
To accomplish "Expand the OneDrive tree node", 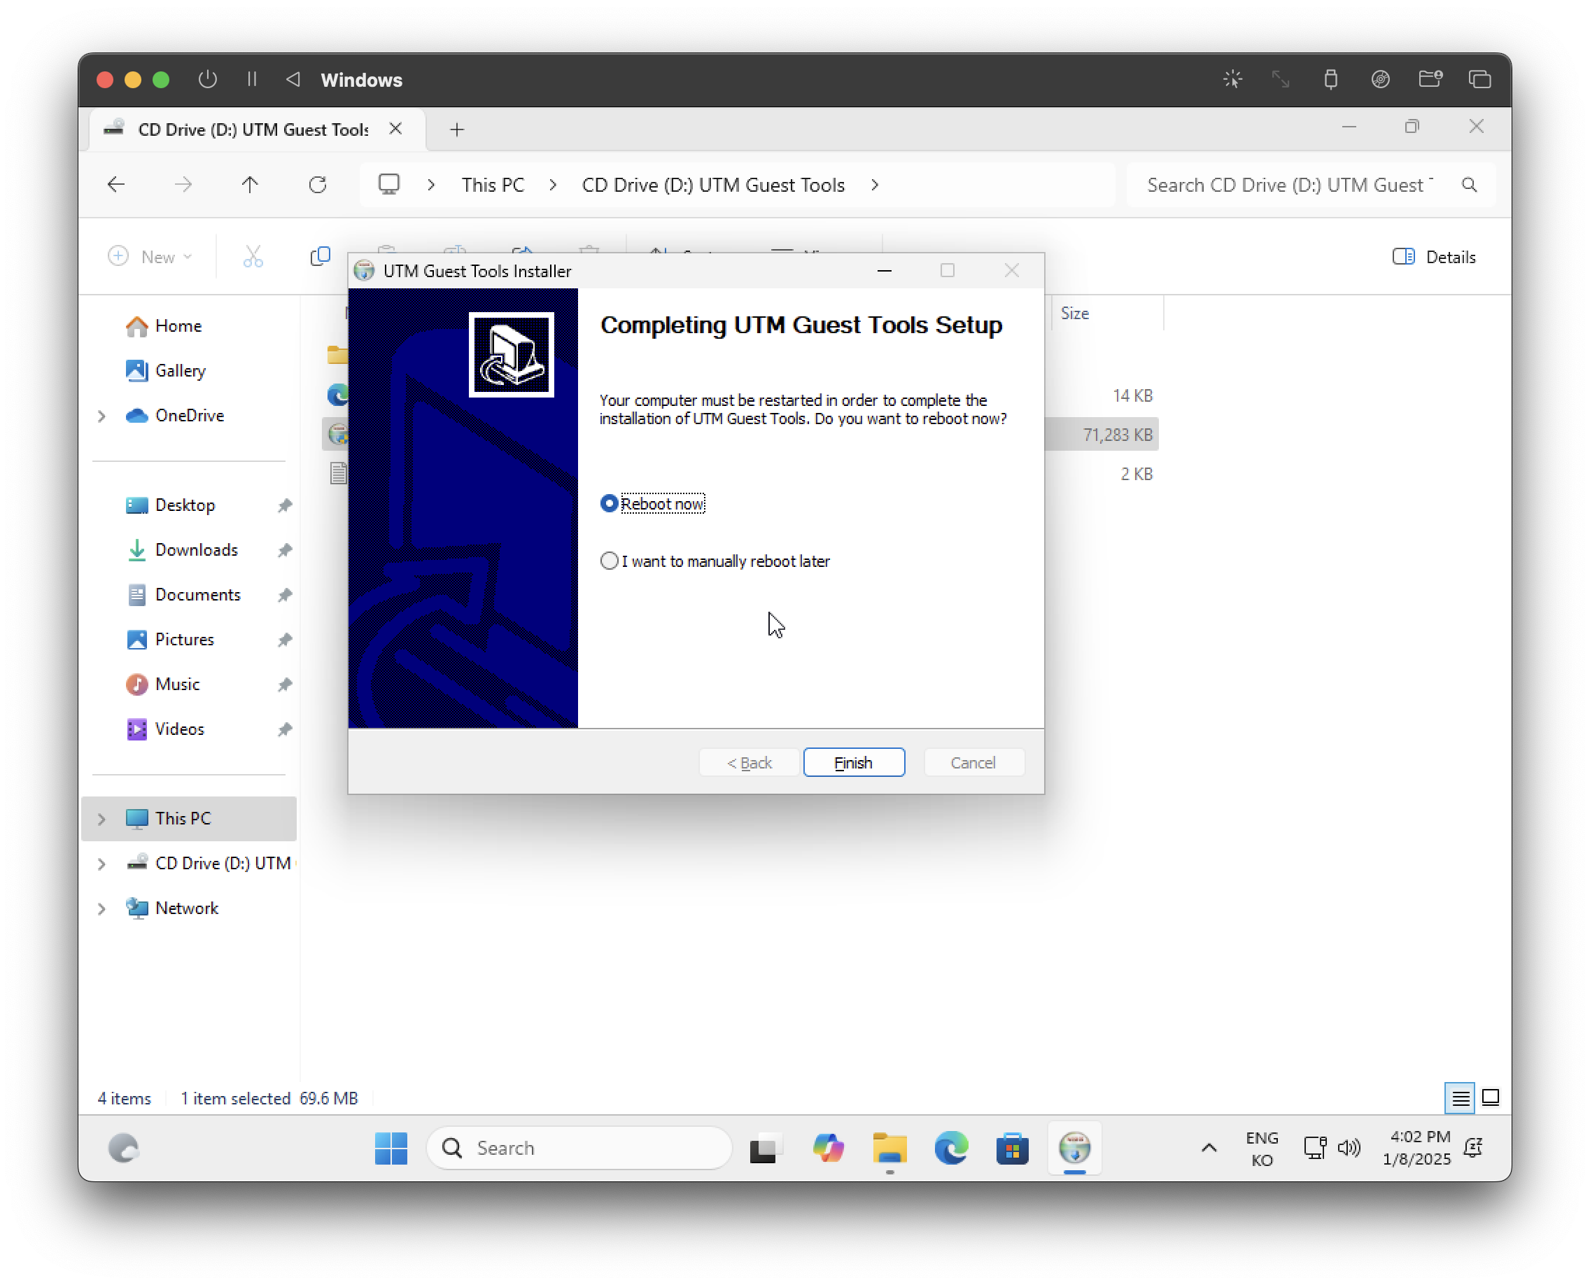I will pyautogui.click(x=102, y=416).
